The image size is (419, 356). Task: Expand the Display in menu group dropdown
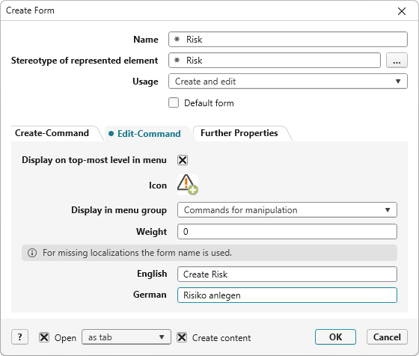click(x=287, y=210)
